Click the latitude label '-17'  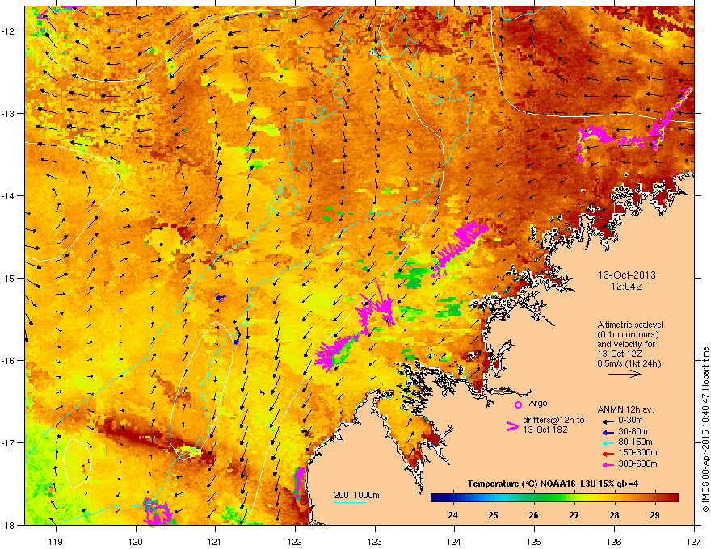(9, 442)
